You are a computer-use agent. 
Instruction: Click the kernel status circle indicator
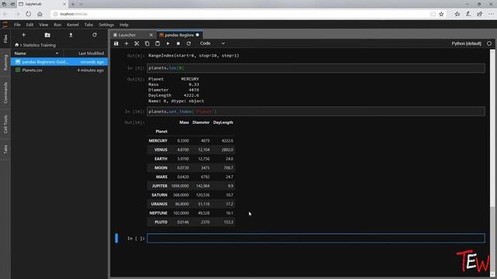click(x=489, y=43)
